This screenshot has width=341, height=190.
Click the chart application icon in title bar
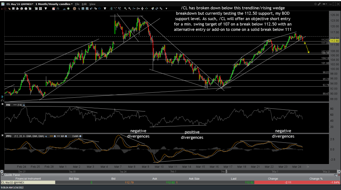pyautogui.click(x=3, y=4)
